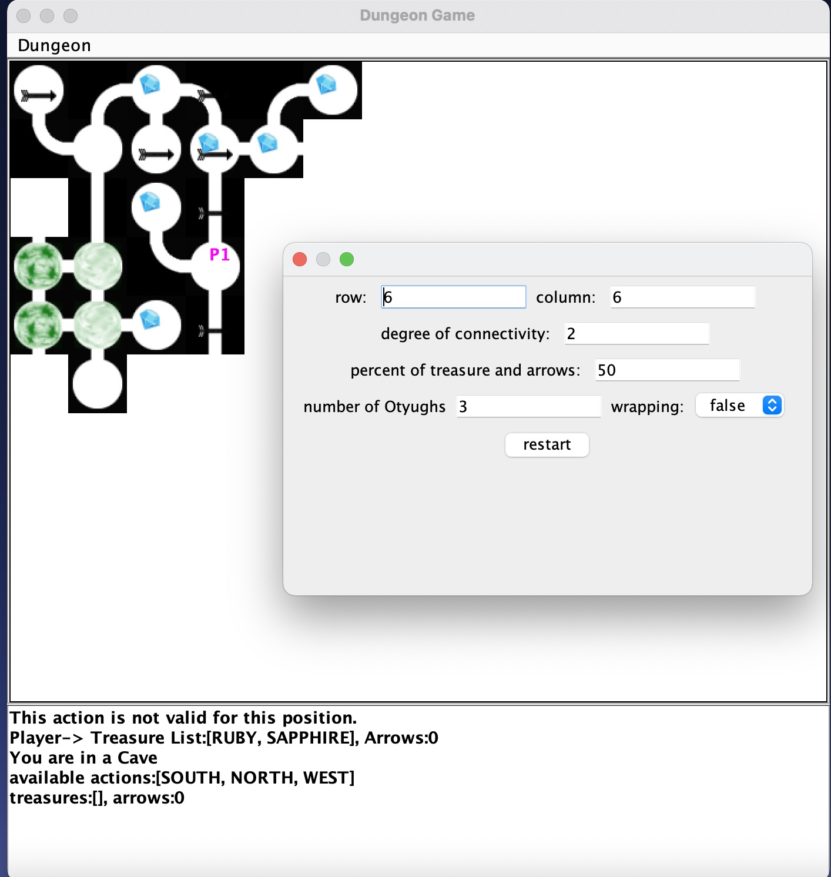This screenshot has width=831, height=877.
Task: Click the top-row diamond above the arrow-only cave
Action: tap(150, 84)
